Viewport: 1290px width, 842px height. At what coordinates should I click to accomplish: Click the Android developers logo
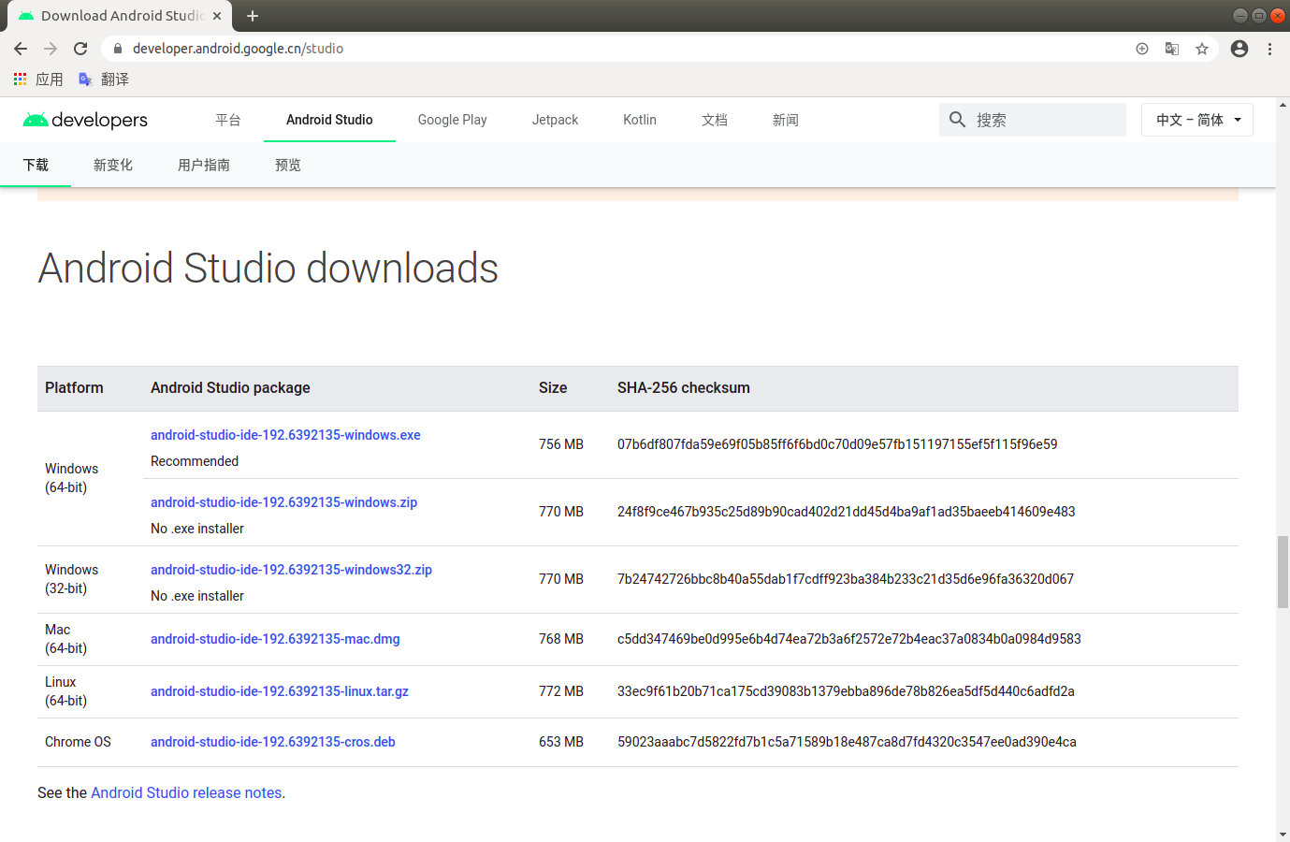tap(84, 120)
